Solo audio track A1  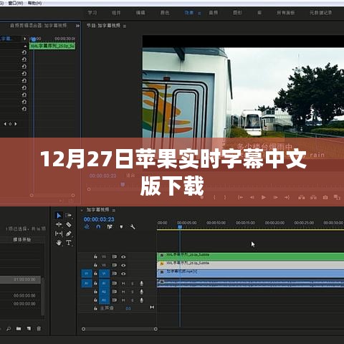tap(133, 283)
